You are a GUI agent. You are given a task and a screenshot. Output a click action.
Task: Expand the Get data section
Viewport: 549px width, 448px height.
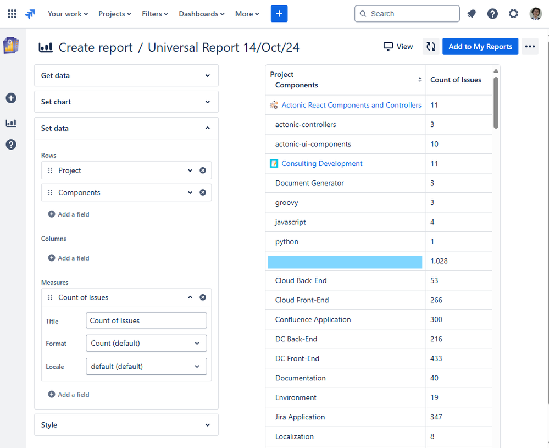[x=126, y=75]
